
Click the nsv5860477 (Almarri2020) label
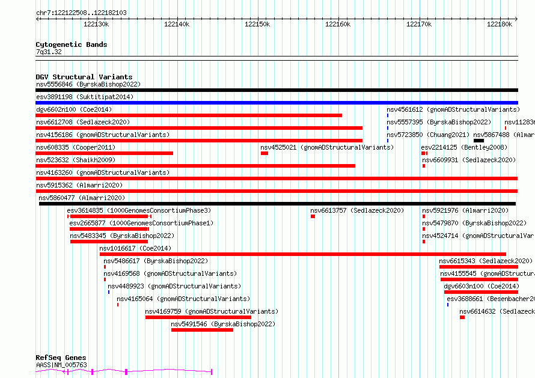(x=82, y=198)
